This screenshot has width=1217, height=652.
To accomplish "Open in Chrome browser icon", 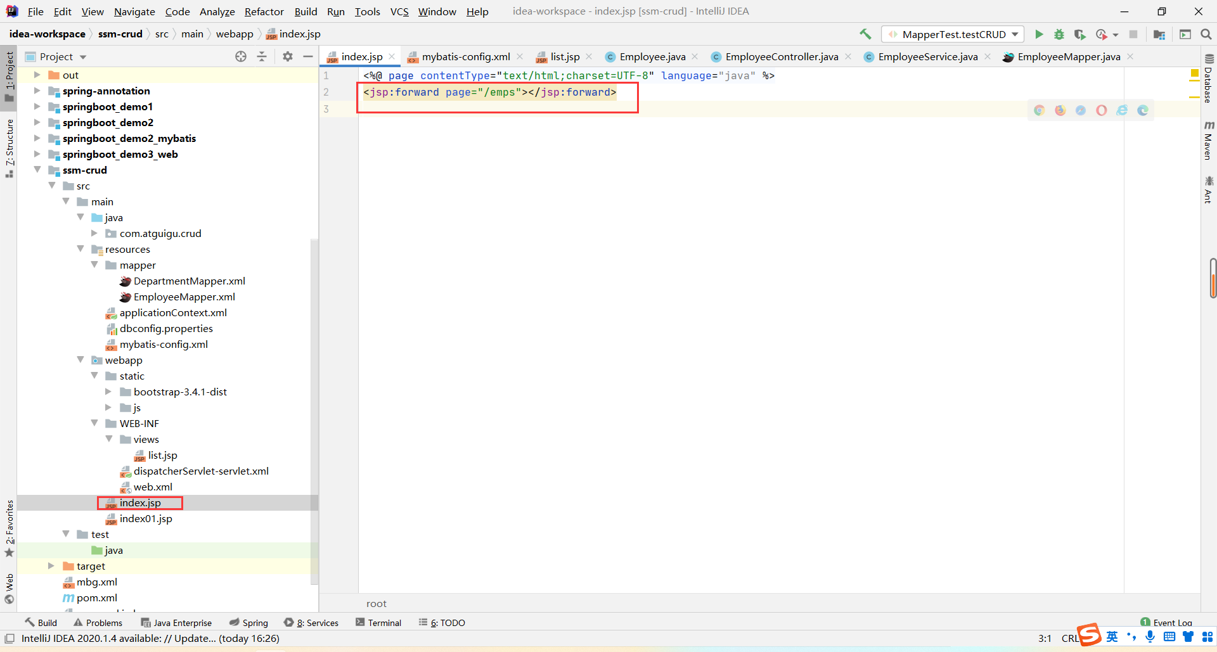I will coord(1040,110).
